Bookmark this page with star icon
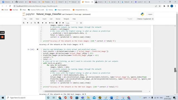This screenshot has height=100, width=178. click(x=160, y=6)
